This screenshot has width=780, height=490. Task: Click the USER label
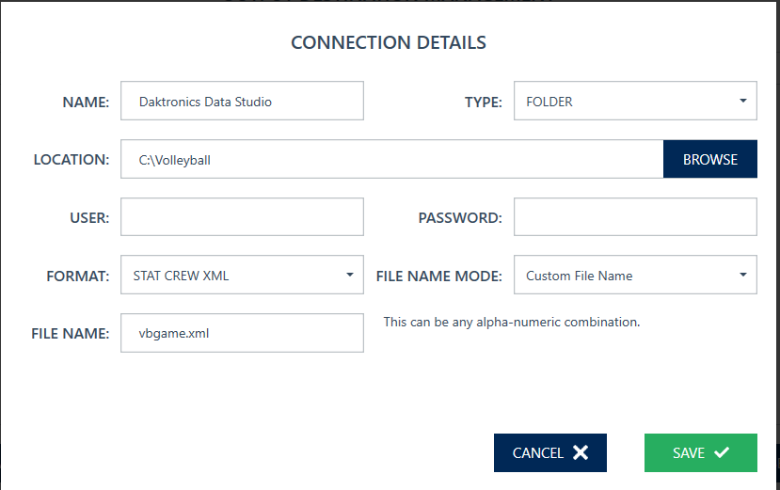pyautogui.click(x=88, y=218)
